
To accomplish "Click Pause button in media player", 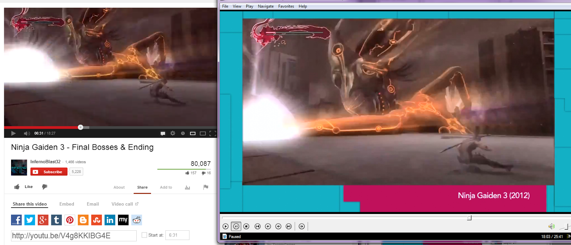I will point(236,226).
